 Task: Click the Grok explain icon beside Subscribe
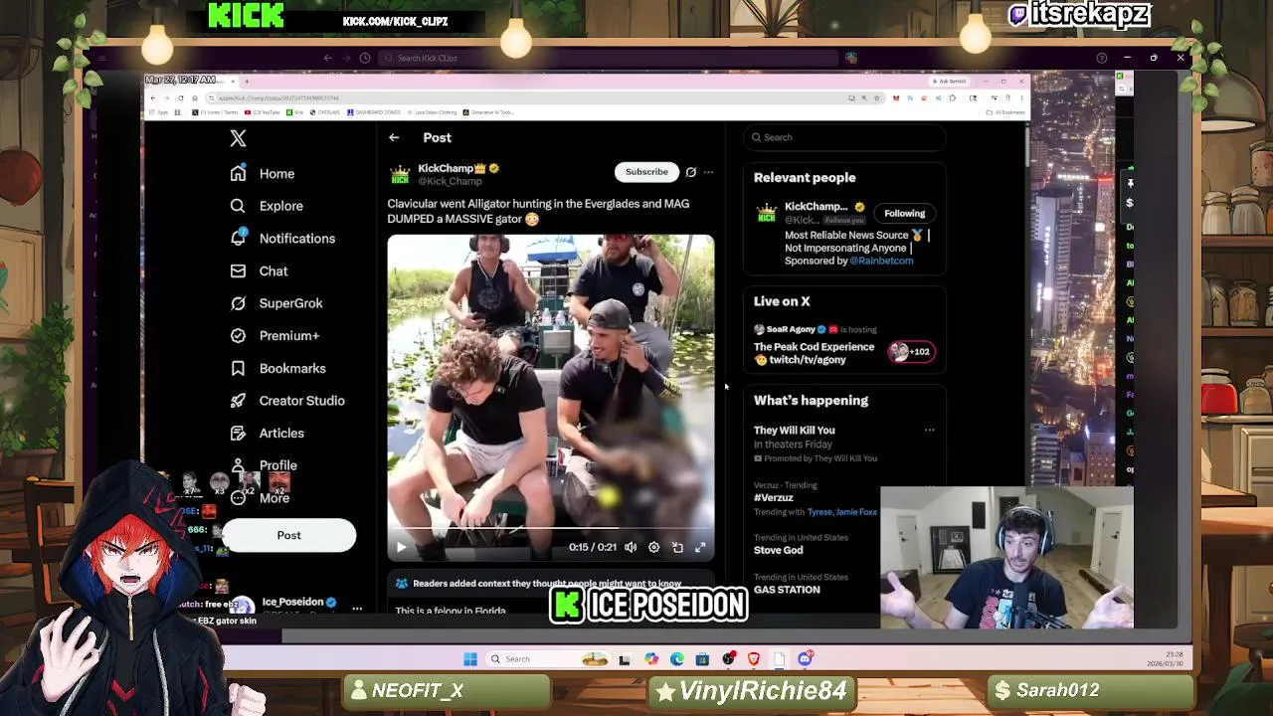click(x=691, y=172)
